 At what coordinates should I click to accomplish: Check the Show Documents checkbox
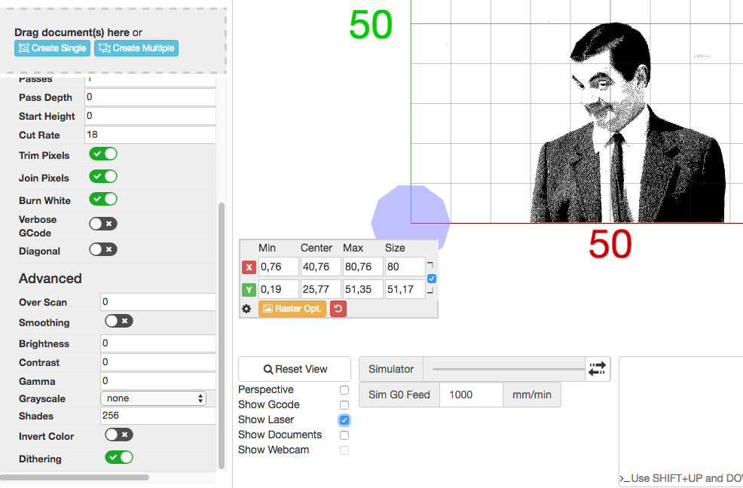344,435
